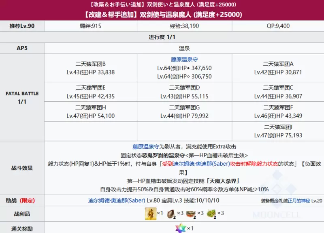Click the golden Saber statue drop icon

coord(150,214)
